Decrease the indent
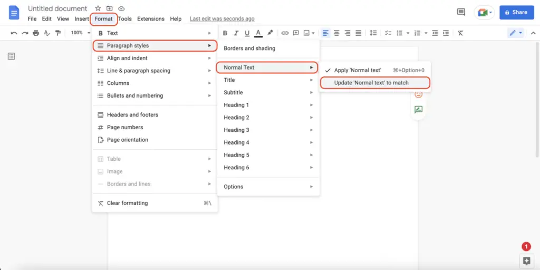This screenshot has height=270, width=540. (435, 33)
